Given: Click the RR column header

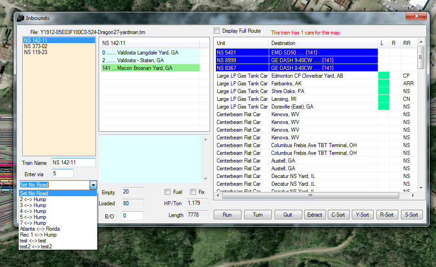Looking at the screenshot, I should click(408, 43).
